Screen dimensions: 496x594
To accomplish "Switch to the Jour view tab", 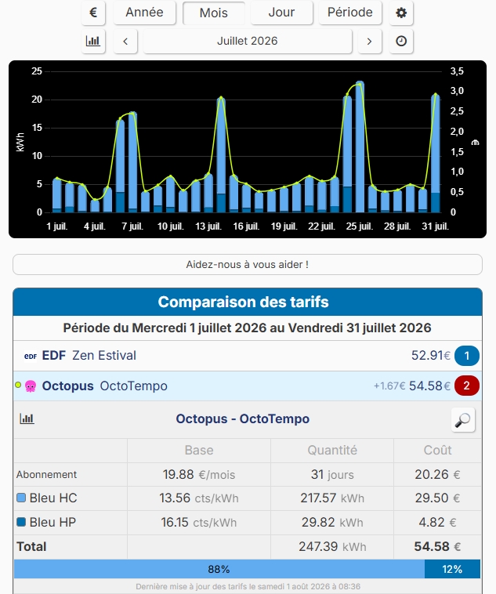I will (x=281, y=13).
